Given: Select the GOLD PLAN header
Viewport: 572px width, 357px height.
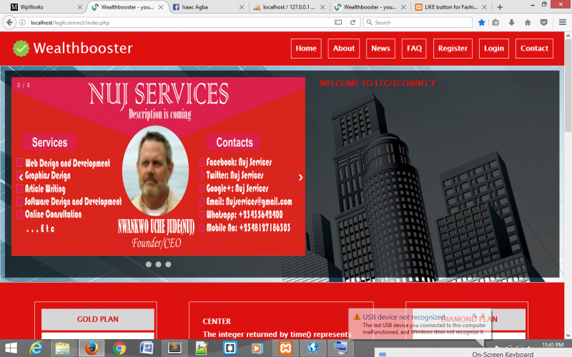Looking at the screenshot, I should [x=98, y=319].
